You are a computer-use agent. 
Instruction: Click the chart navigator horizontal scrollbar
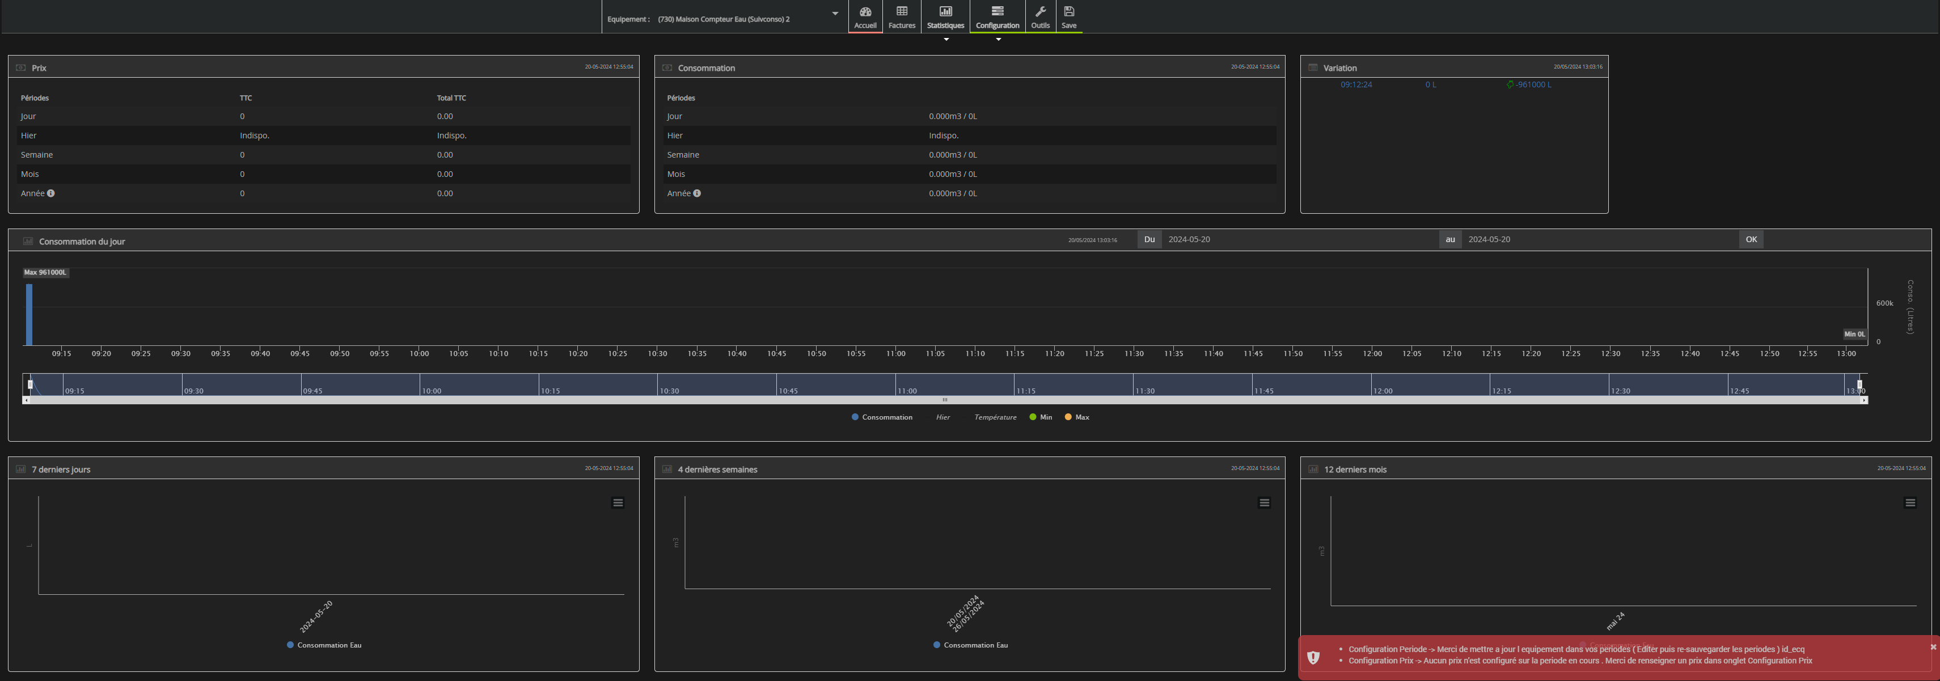944,400
